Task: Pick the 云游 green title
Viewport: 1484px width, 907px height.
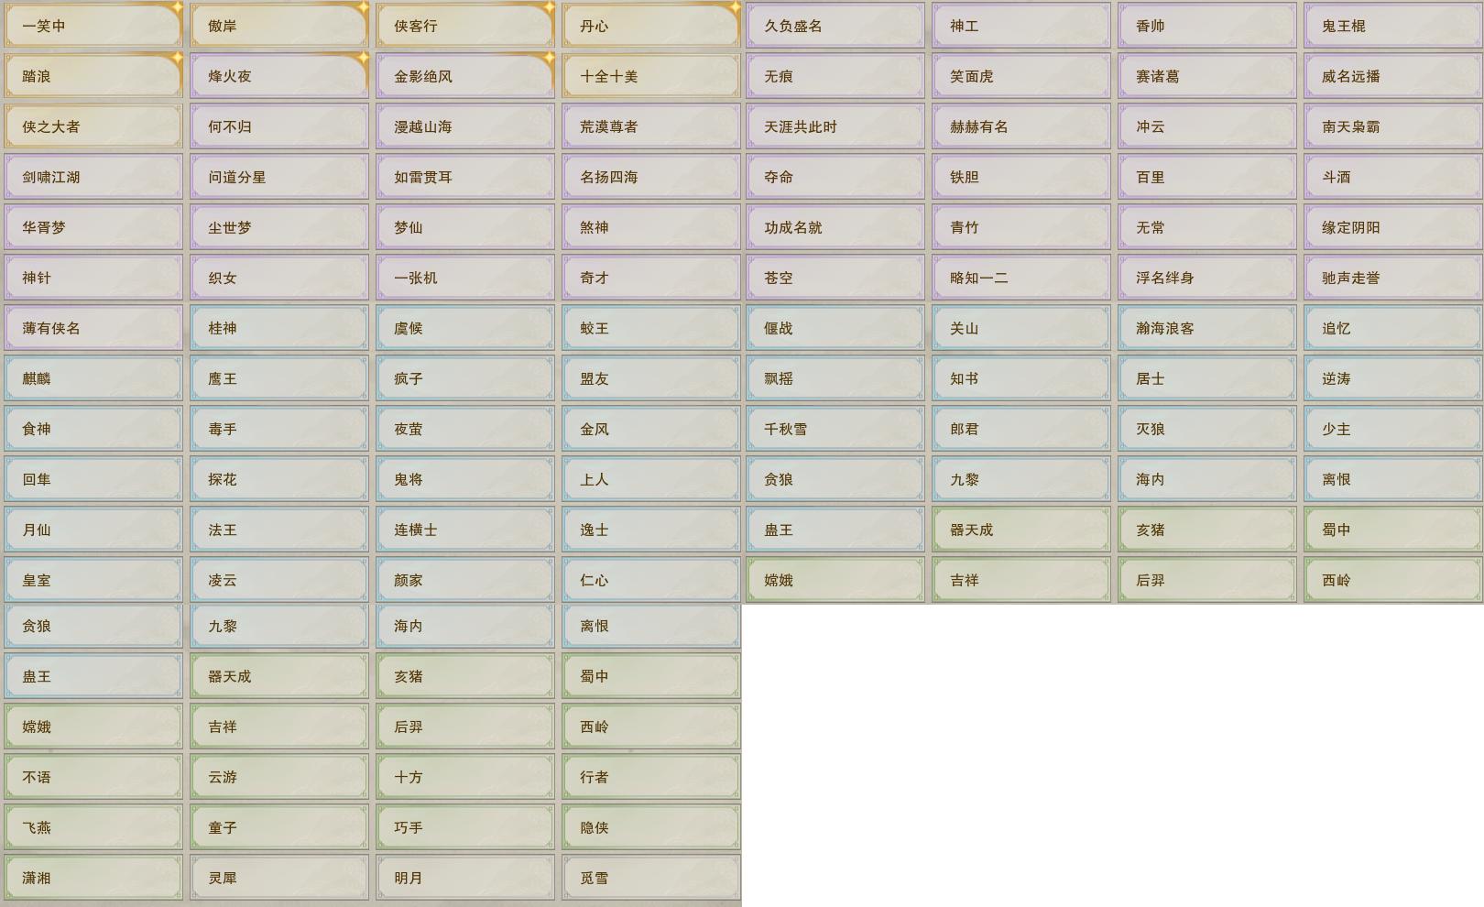Action: point(278,777)
